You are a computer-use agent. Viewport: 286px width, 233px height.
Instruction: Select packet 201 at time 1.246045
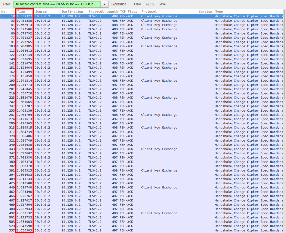[142, 89]
